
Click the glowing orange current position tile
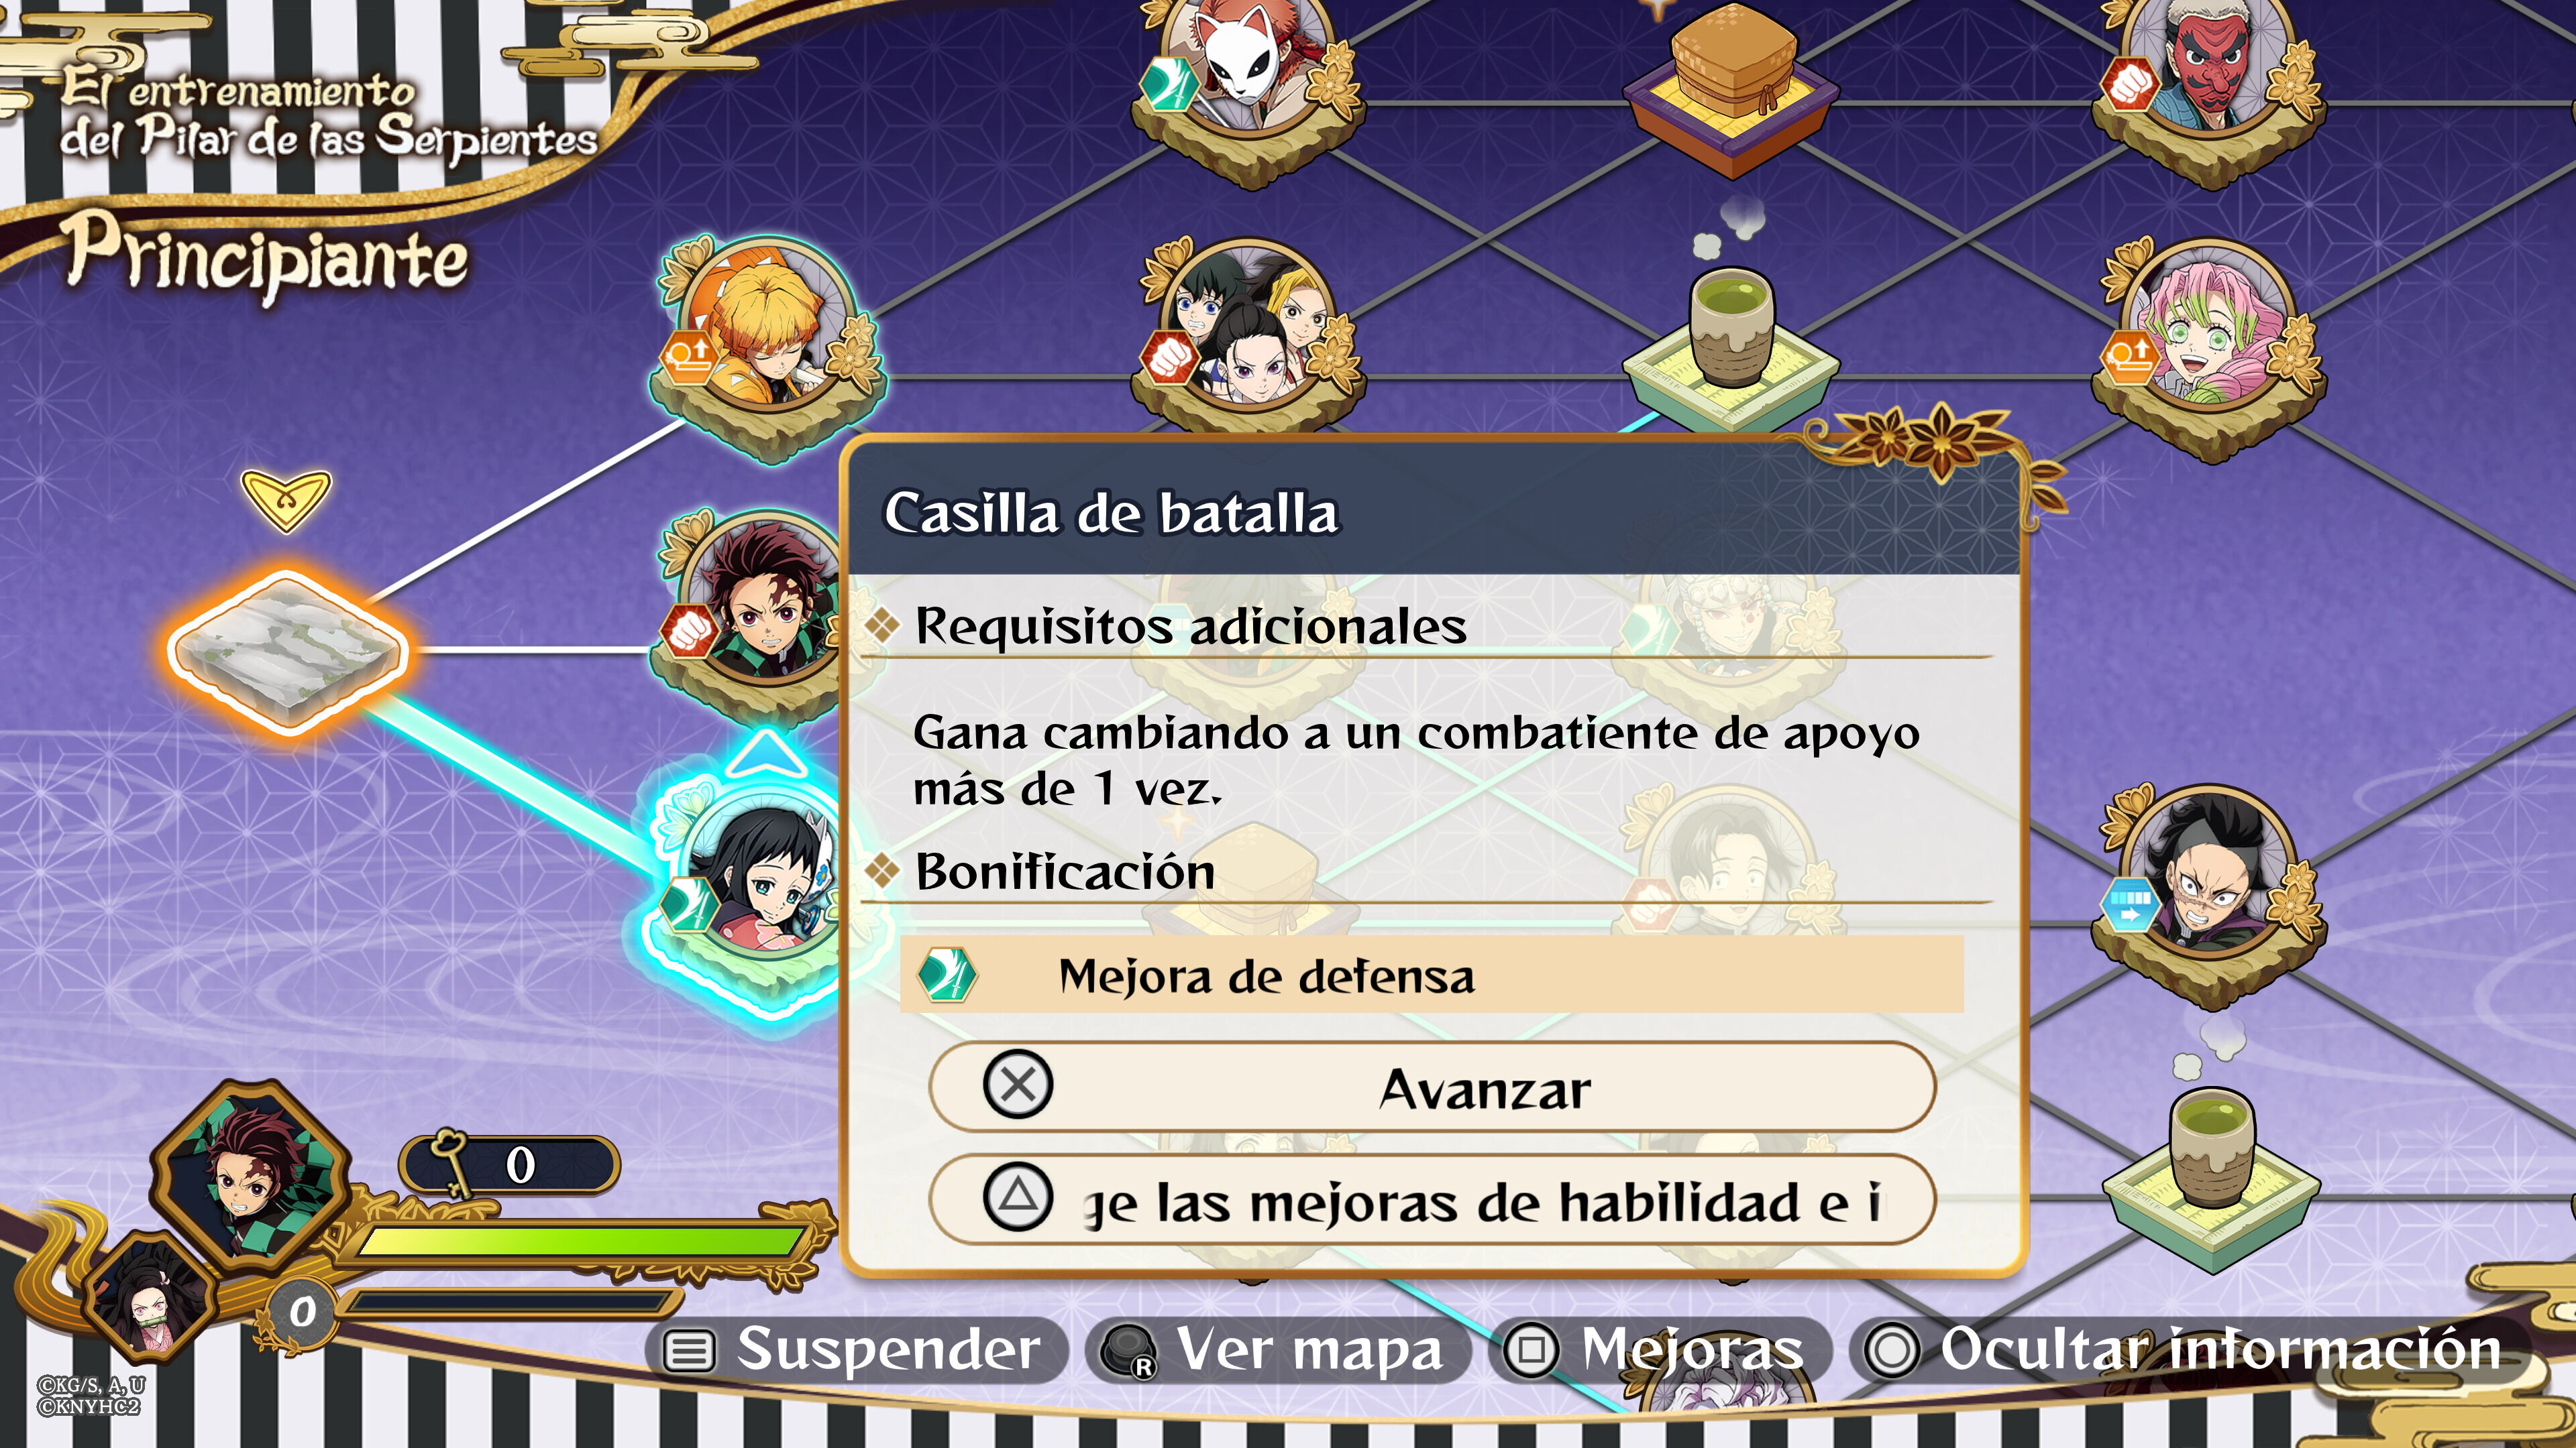(x=288, y=652)
